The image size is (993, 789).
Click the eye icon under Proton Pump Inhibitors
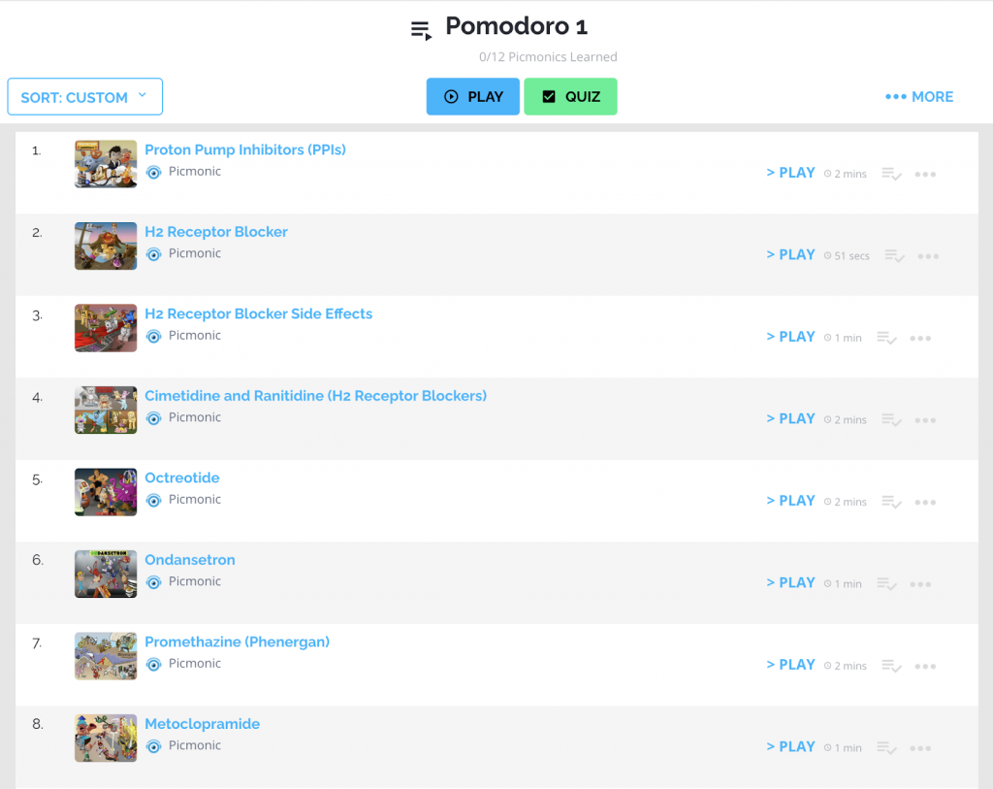(x=153, y=173)
